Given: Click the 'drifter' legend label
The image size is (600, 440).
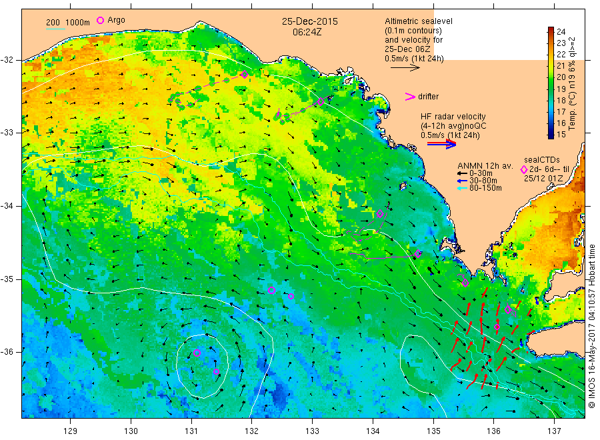Looking at the screenshot, I should click(x=428, y=97).
